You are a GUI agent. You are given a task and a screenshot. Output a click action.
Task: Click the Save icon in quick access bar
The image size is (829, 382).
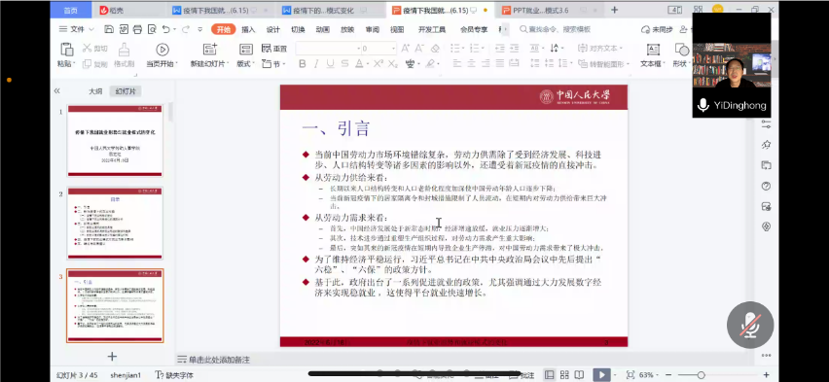[109, 29]
